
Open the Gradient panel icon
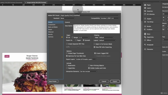tap(145, 29)
